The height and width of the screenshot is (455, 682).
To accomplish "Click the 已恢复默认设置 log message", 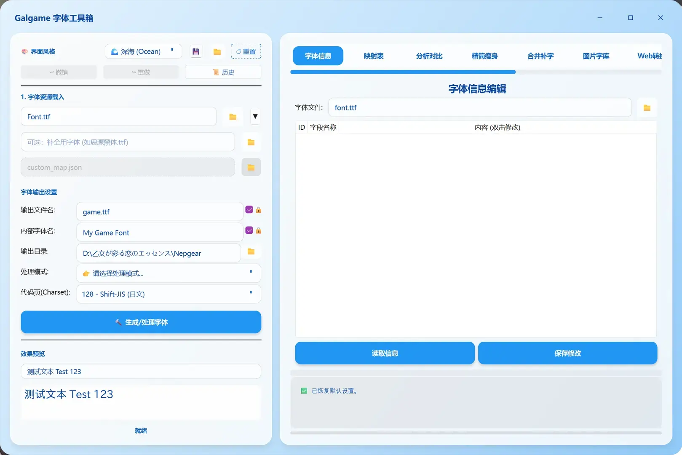I will point(335,391).
